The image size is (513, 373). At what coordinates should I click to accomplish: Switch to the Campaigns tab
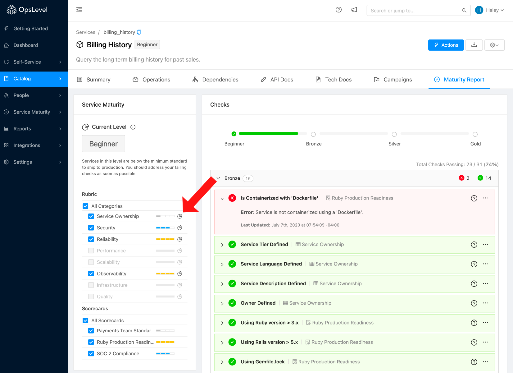[393, 80]
